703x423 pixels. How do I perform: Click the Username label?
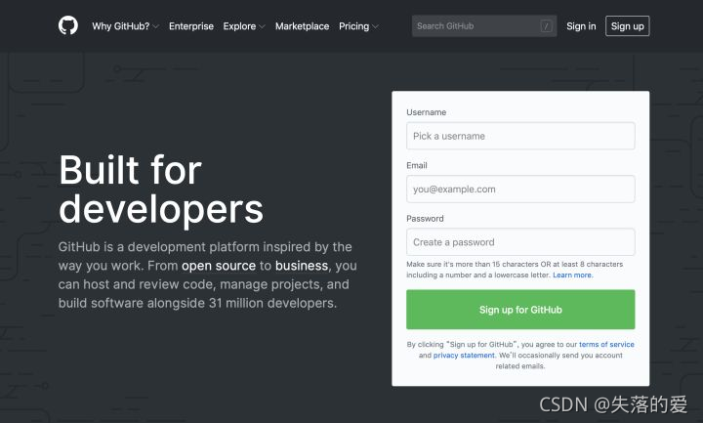point(426,112)
